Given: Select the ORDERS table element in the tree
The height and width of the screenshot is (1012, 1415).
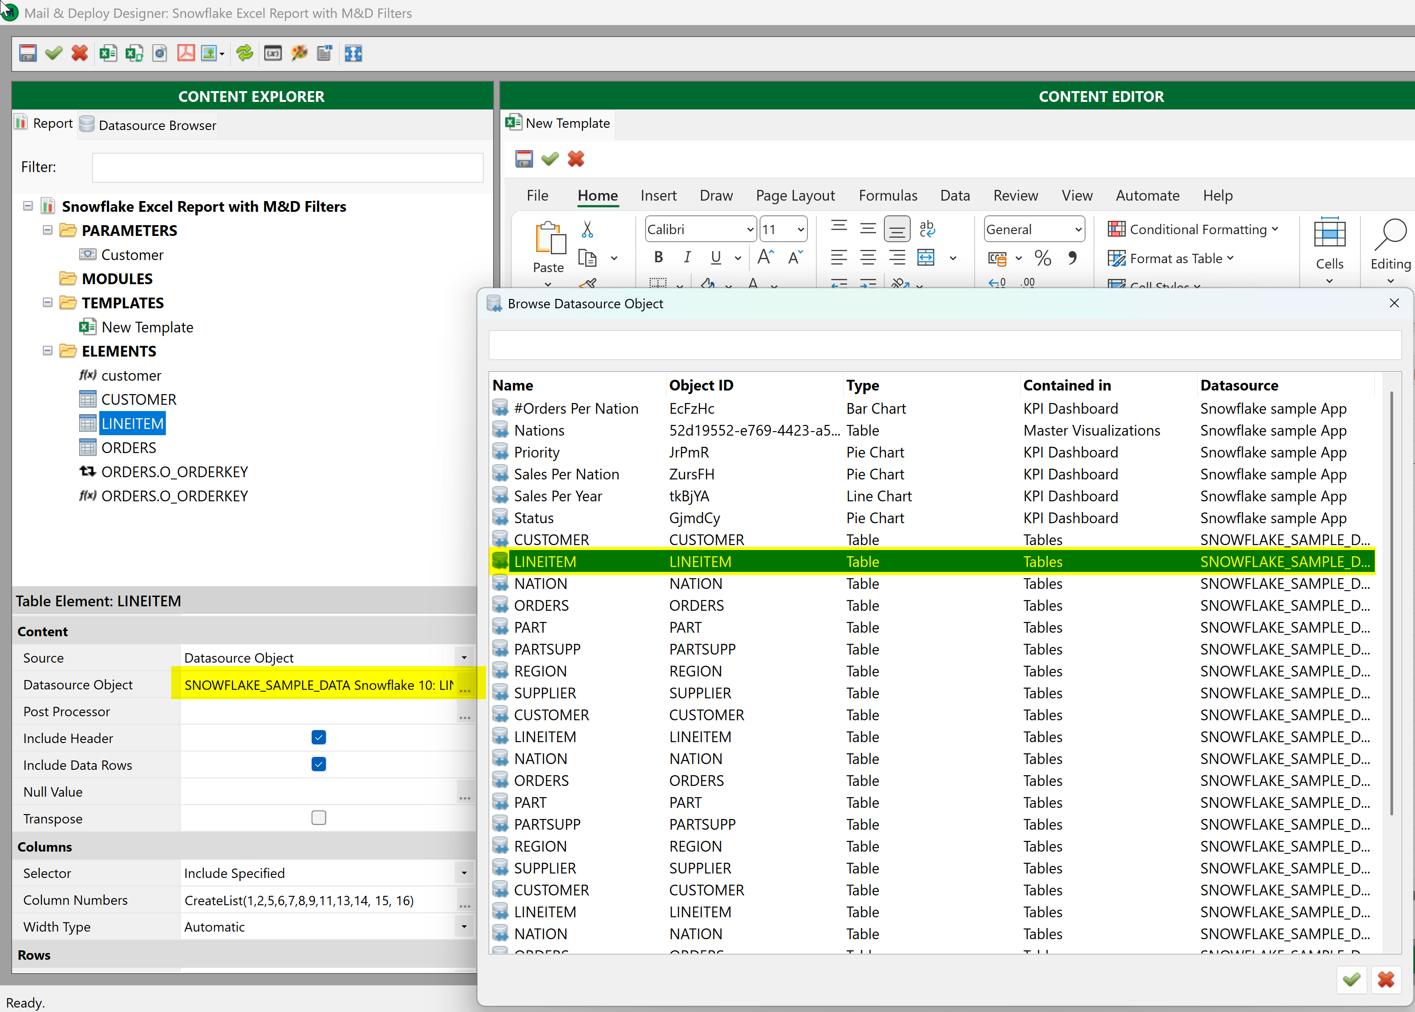Looking at the screenshot, I should (128, 447).
